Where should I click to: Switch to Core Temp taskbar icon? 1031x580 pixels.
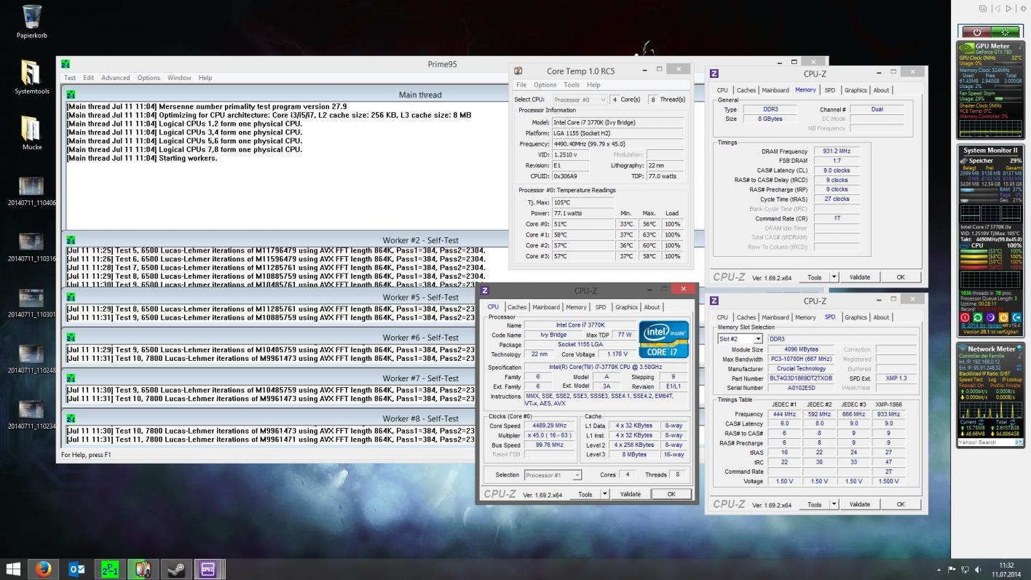[143, 569]
